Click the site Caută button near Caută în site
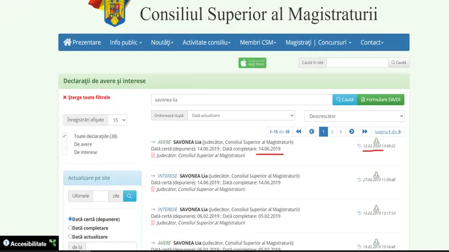The image size is (449, 252). (x=398, y=63)
